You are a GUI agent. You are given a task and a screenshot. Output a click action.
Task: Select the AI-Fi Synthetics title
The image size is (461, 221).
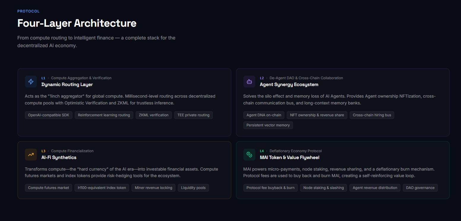point(59,158)
